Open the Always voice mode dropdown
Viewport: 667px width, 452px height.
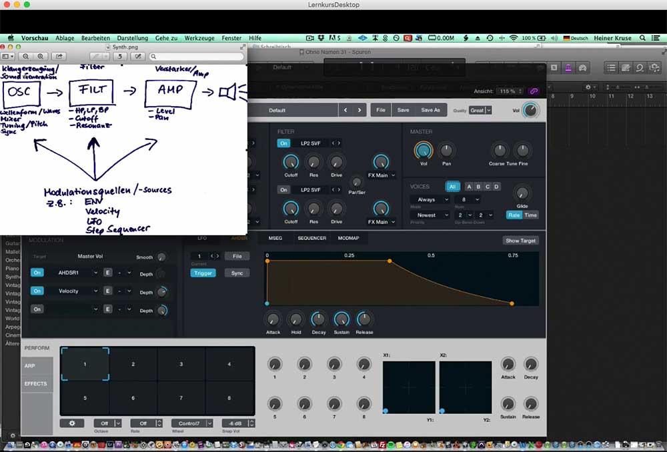coord(429,199)
